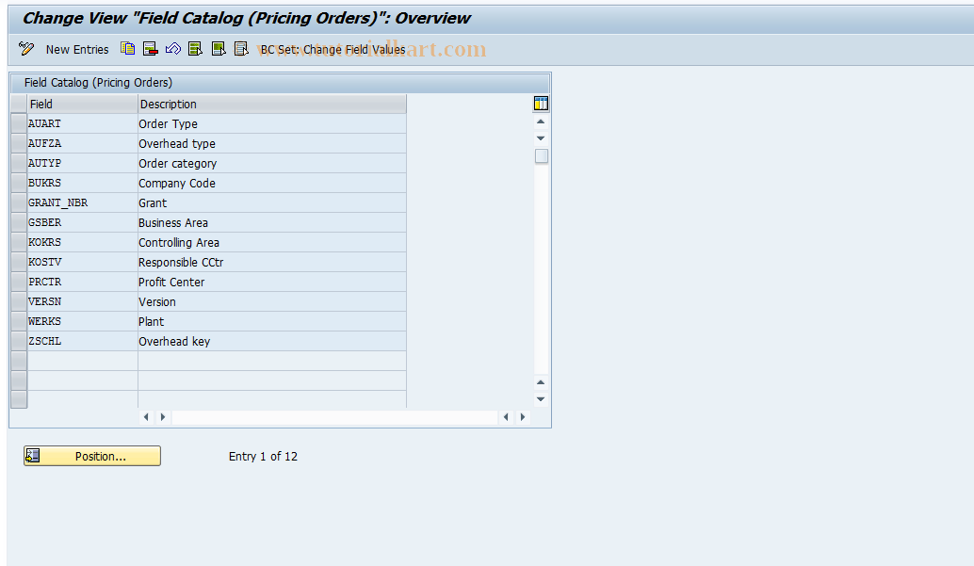The width and height of the screenshot is (974, 566).
Task: Click the Position... button
Action: click(x=92, y=456)
